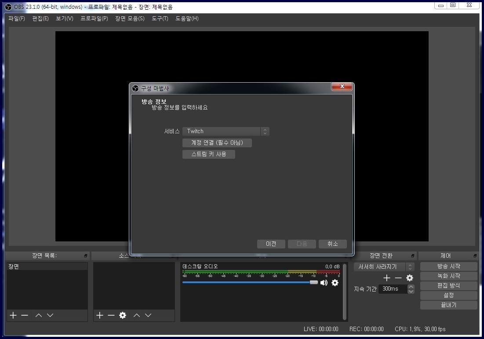Select the 장면 item in scene list

(47, 266)
